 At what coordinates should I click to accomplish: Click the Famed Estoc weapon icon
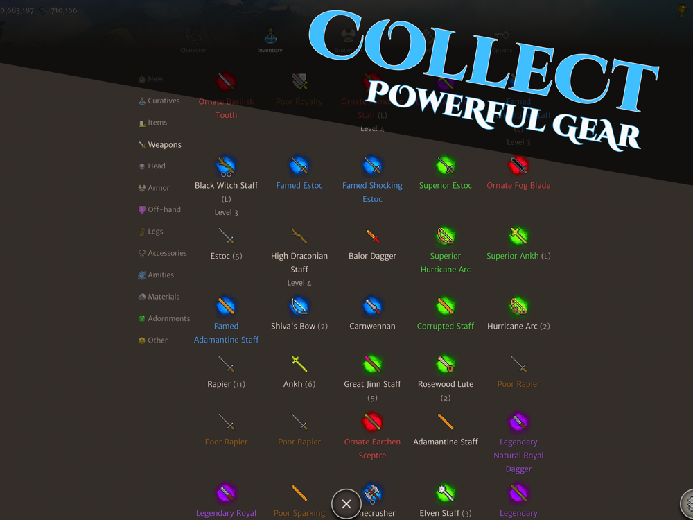point(299,166)
